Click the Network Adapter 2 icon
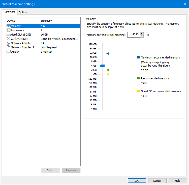Screen dimensions: 189x185 tap(9, 47)
